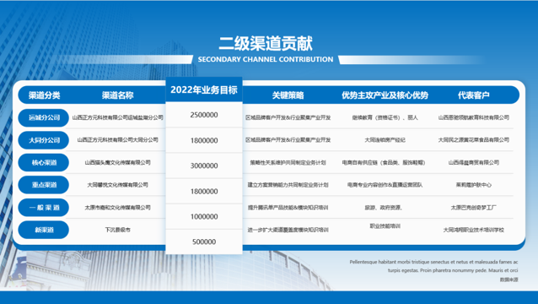Select channel name 下沉县级市
Screen dimensions: 538x304
pyautogui.click(x=118, y=230)
